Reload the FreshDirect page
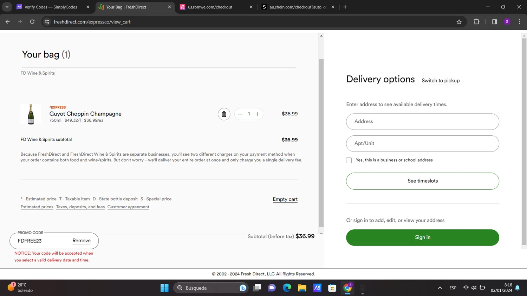The image size is (527, 296). coord(32,22)
